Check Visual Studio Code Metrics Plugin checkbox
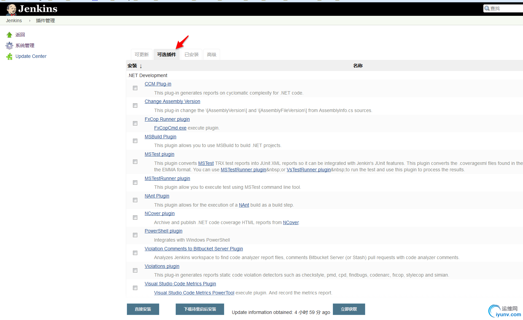The image size is (523, 320). coord(135,288)
